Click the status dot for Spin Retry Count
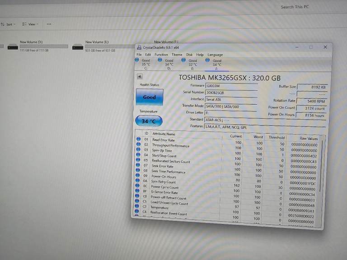The image size is (347, 260). point(138,181)
